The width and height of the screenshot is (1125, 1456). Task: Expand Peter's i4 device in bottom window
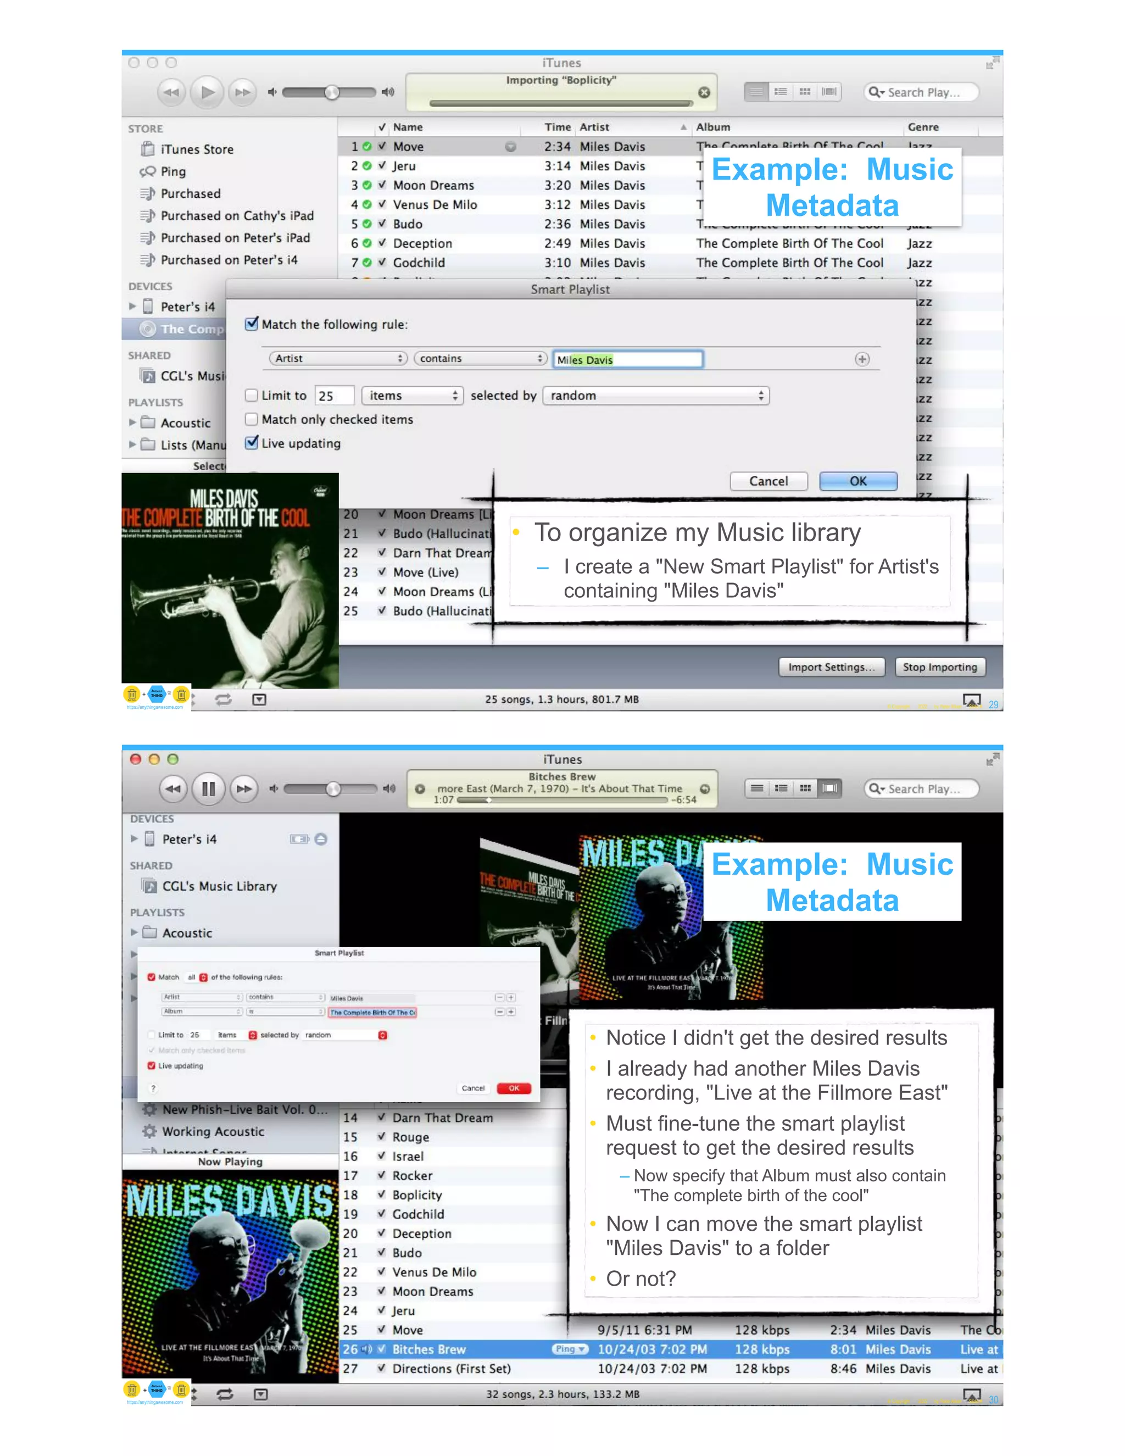(x=133, y=838)
